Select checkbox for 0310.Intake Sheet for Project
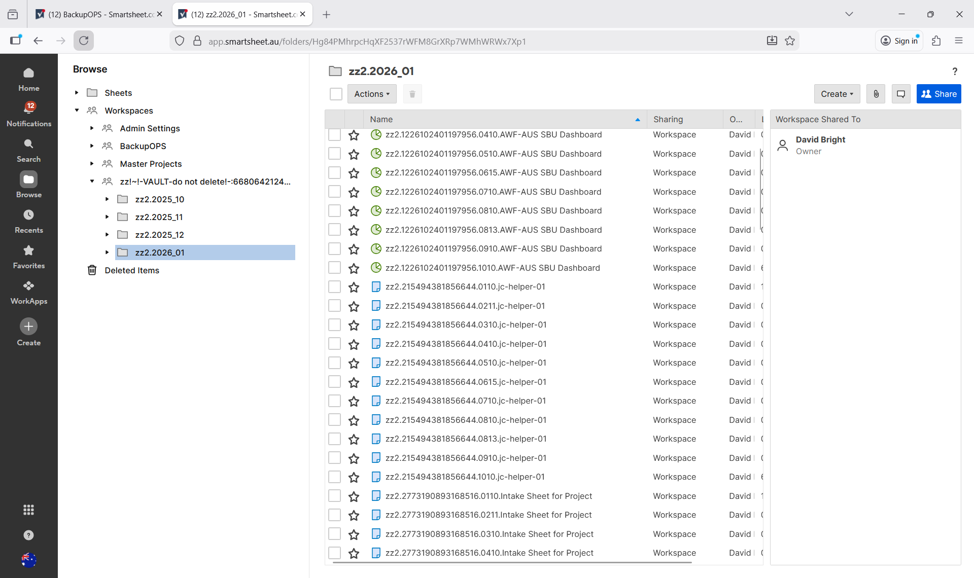Screen dimensions: 974x578 [x=334, y=534]
